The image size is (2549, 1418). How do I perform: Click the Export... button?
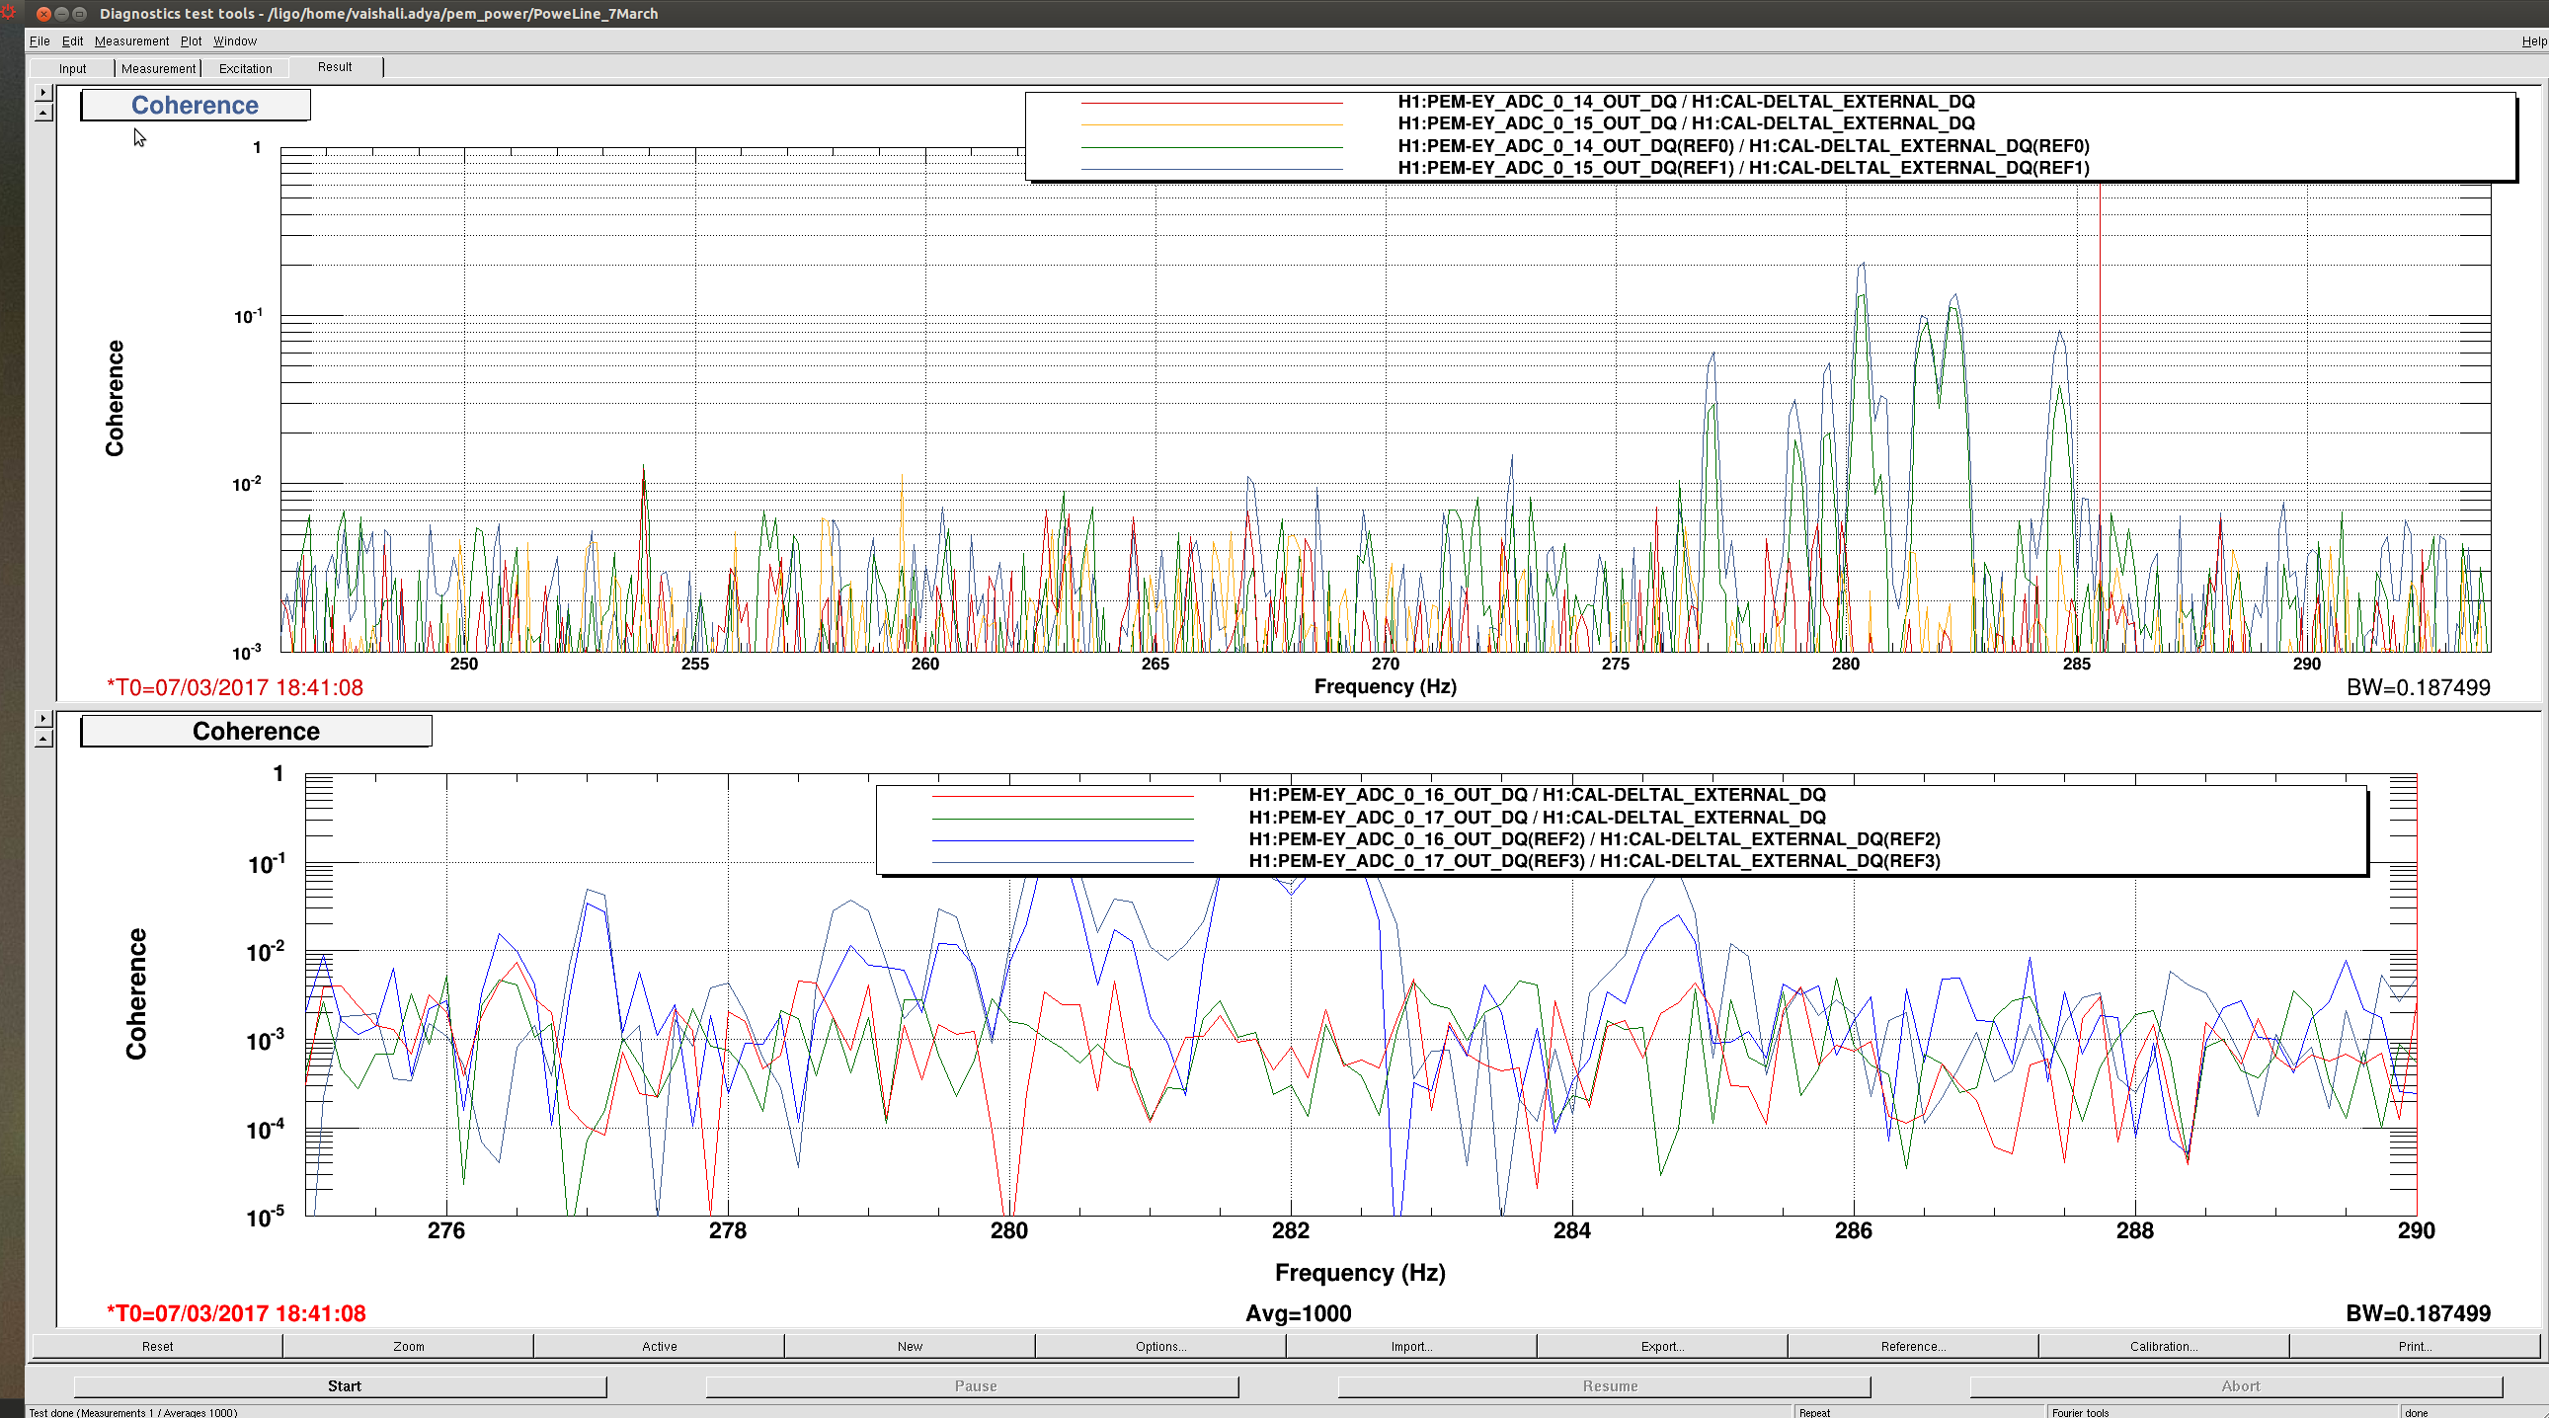point(1662,1346)
